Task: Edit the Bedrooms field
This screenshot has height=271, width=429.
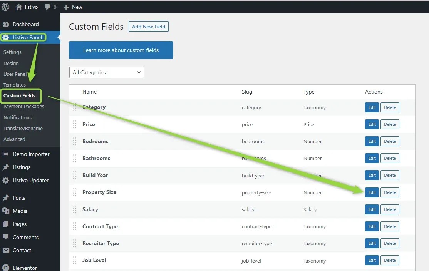Action: [x=372, y=141]
